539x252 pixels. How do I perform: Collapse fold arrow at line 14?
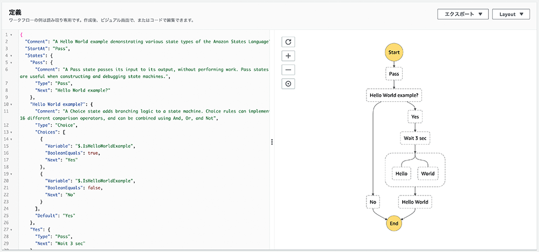click(x=11, y=139)
